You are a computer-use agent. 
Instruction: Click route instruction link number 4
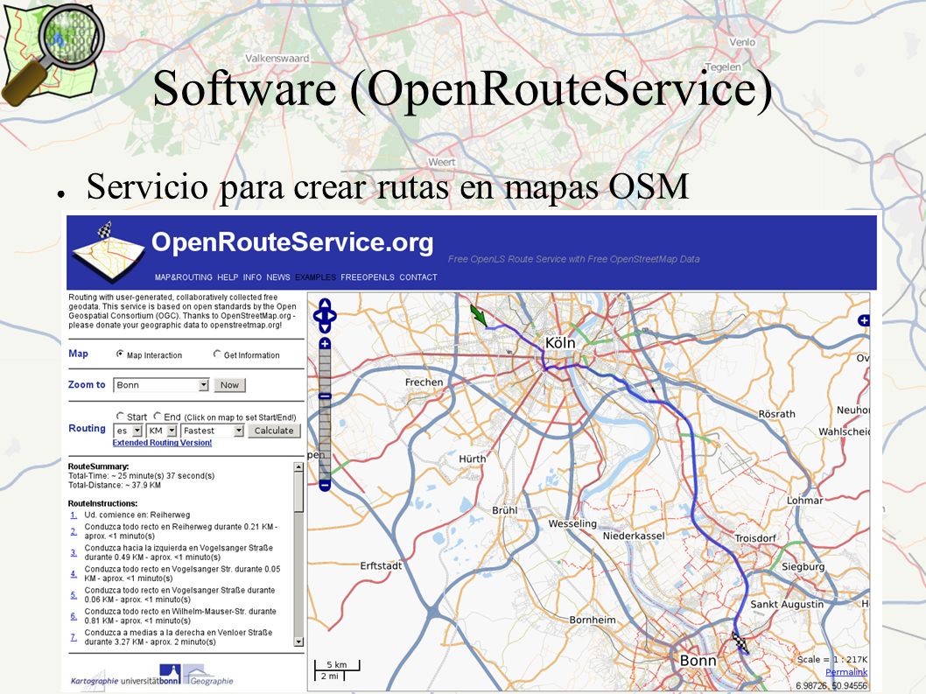point(74,574)
